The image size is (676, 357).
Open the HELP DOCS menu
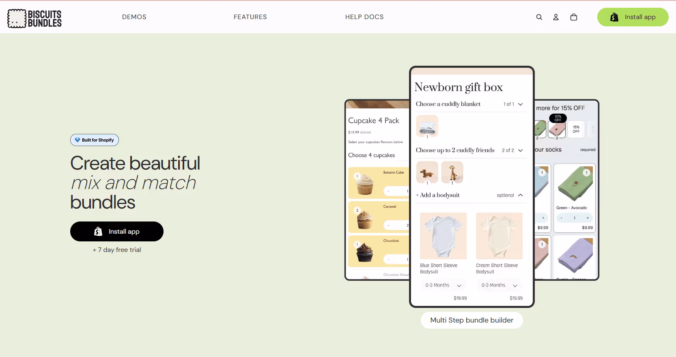coord(364,17)
